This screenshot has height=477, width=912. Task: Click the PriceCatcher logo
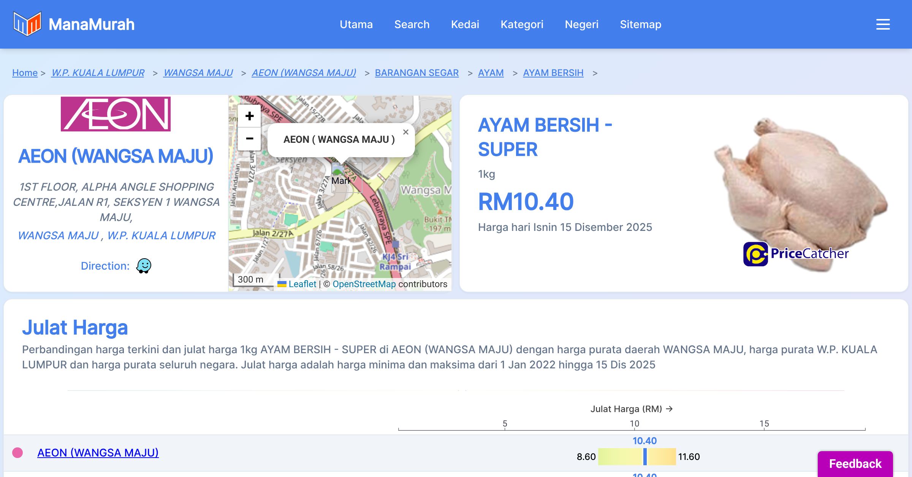796,254
